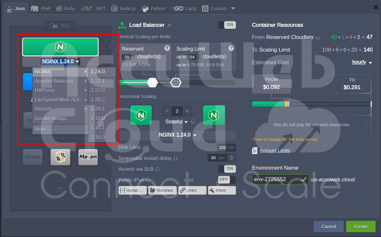381x237 pixels.
Task: Click help icon beside Sequential restart delay
Action: (175, 158)
